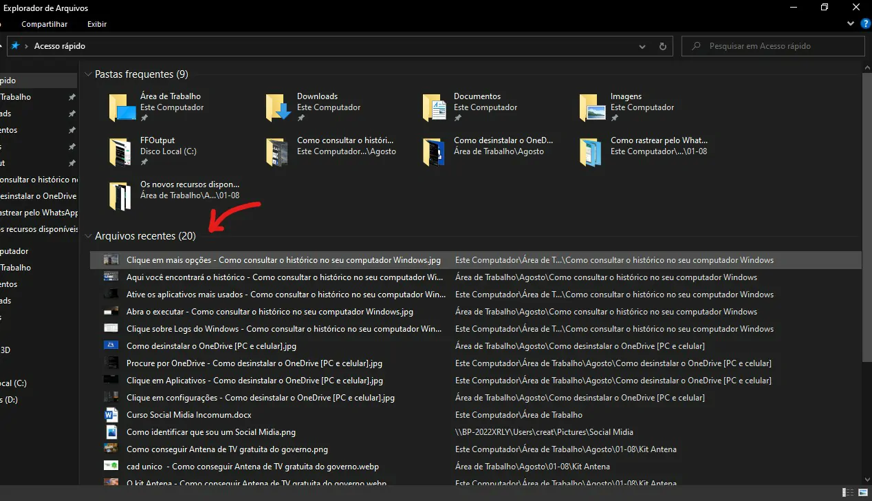The width and height of the screenshot is (872, 501).
Task: Select the 'Os novos recursos dispon...' folder icon
Action: pyautogui.click(x=120, y=196)
